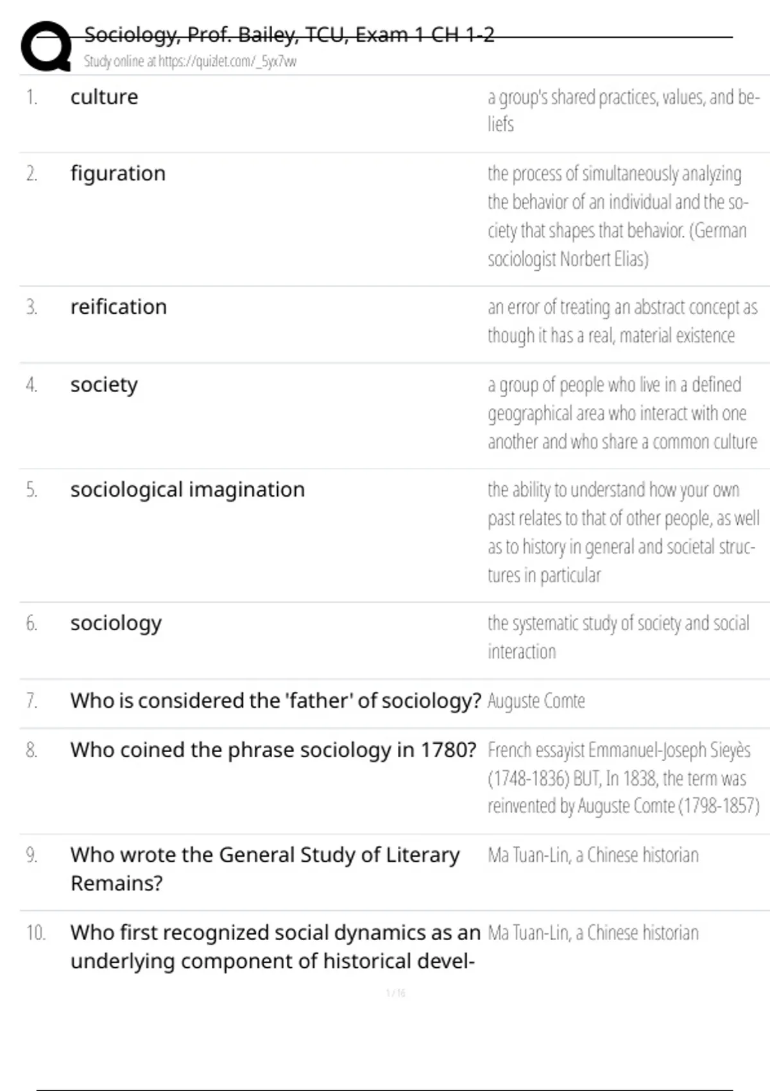Select the 'sociological imagination' term
Viewport: 770px width, 1091px height.
click(x=187, y=490)
